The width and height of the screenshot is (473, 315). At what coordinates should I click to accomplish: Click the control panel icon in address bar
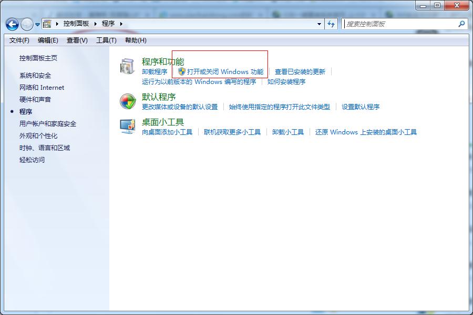47,24
